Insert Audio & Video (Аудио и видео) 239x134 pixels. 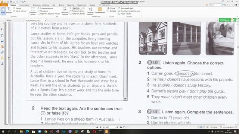click(125, 14)
